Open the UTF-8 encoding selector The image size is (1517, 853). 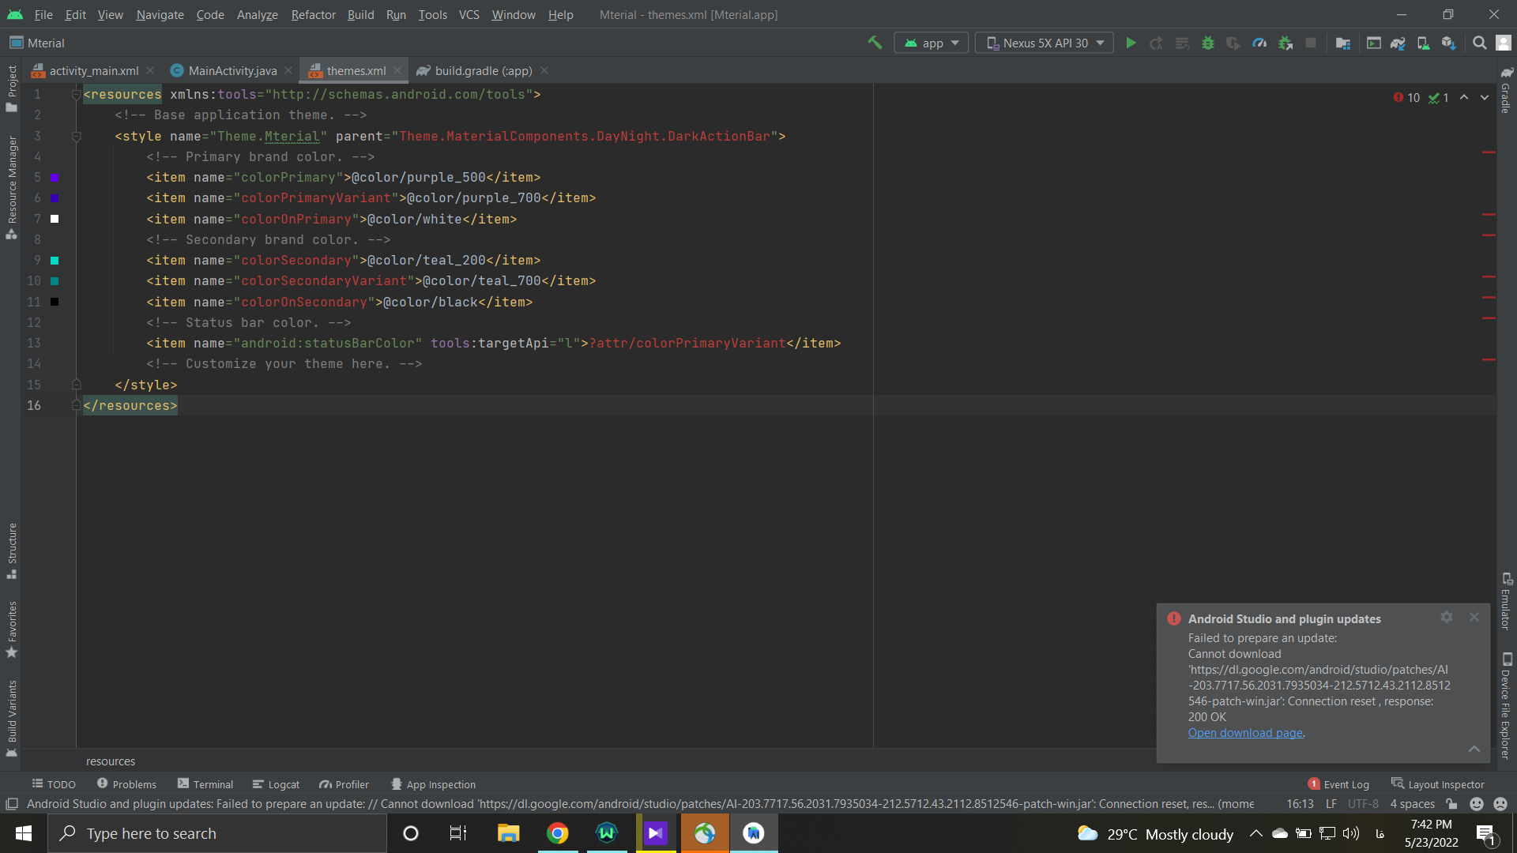tap(1363, 804)
